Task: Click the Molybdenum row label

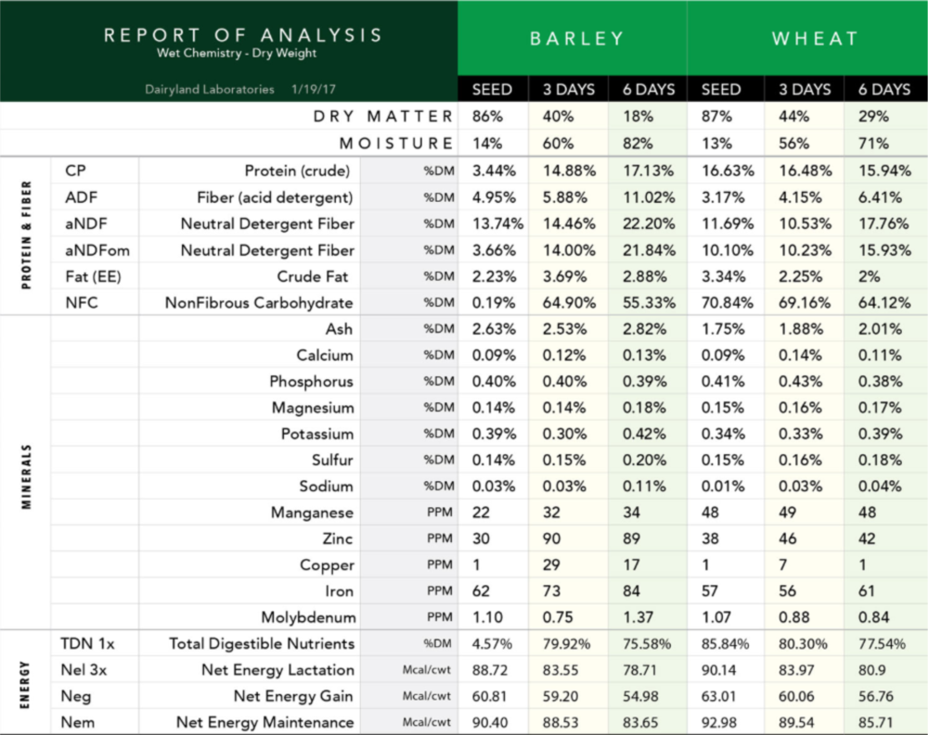Action: click(307, 617)
